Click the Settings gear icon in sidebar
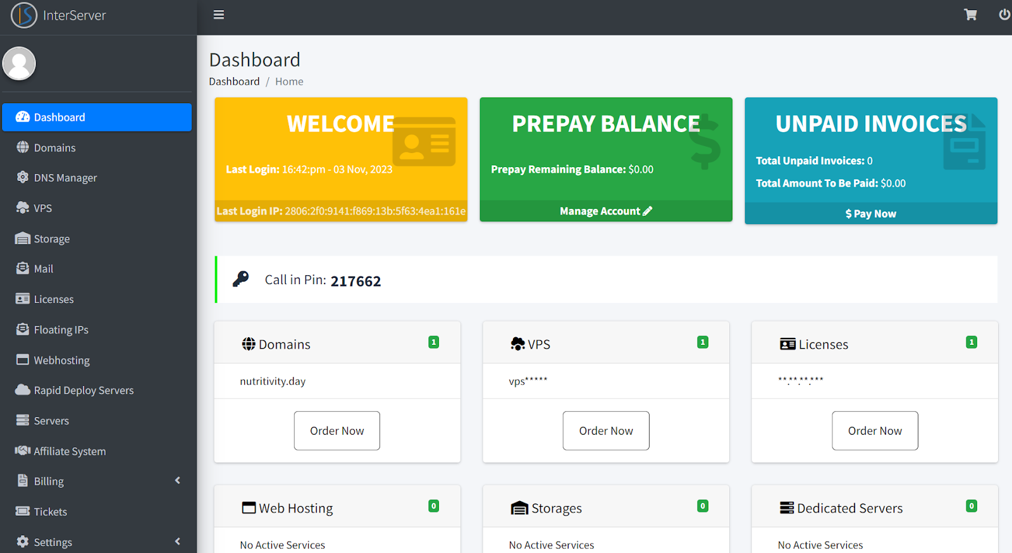Image resolution: width=1012 pixels, height=553 pixels. click(23, 542)
